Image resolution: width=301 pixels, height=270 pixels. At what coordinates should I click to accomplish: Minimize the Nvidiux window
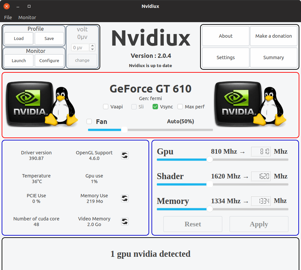pos(18,6)
